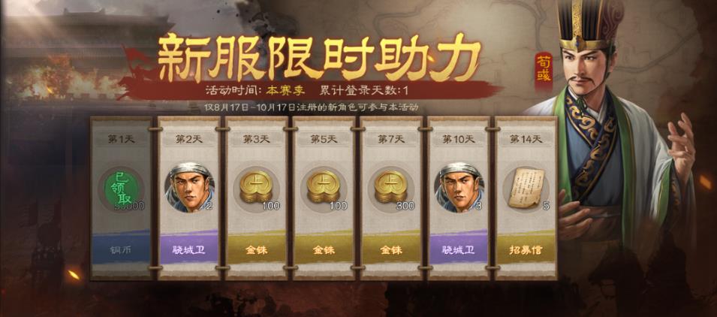Viewport: 717px width, 317px height.
Task: Click the purple 骁城卫 label under Day 10
Action: click(458, 250)
